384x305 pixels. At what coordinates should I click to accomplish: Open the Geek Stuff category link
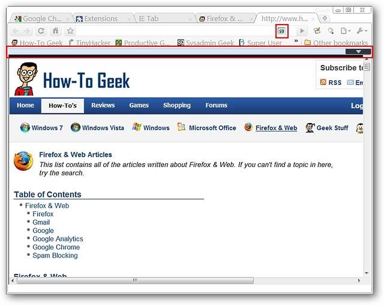(332, 128)
